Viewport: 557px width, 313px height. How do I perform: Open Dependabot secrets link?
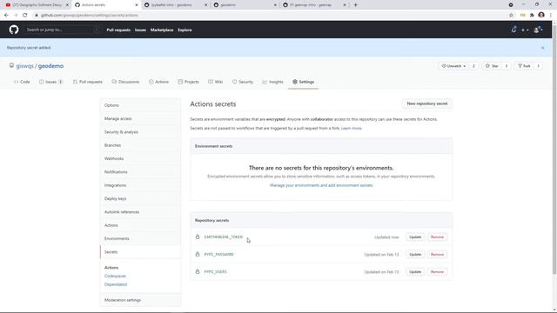pos(116,284)
